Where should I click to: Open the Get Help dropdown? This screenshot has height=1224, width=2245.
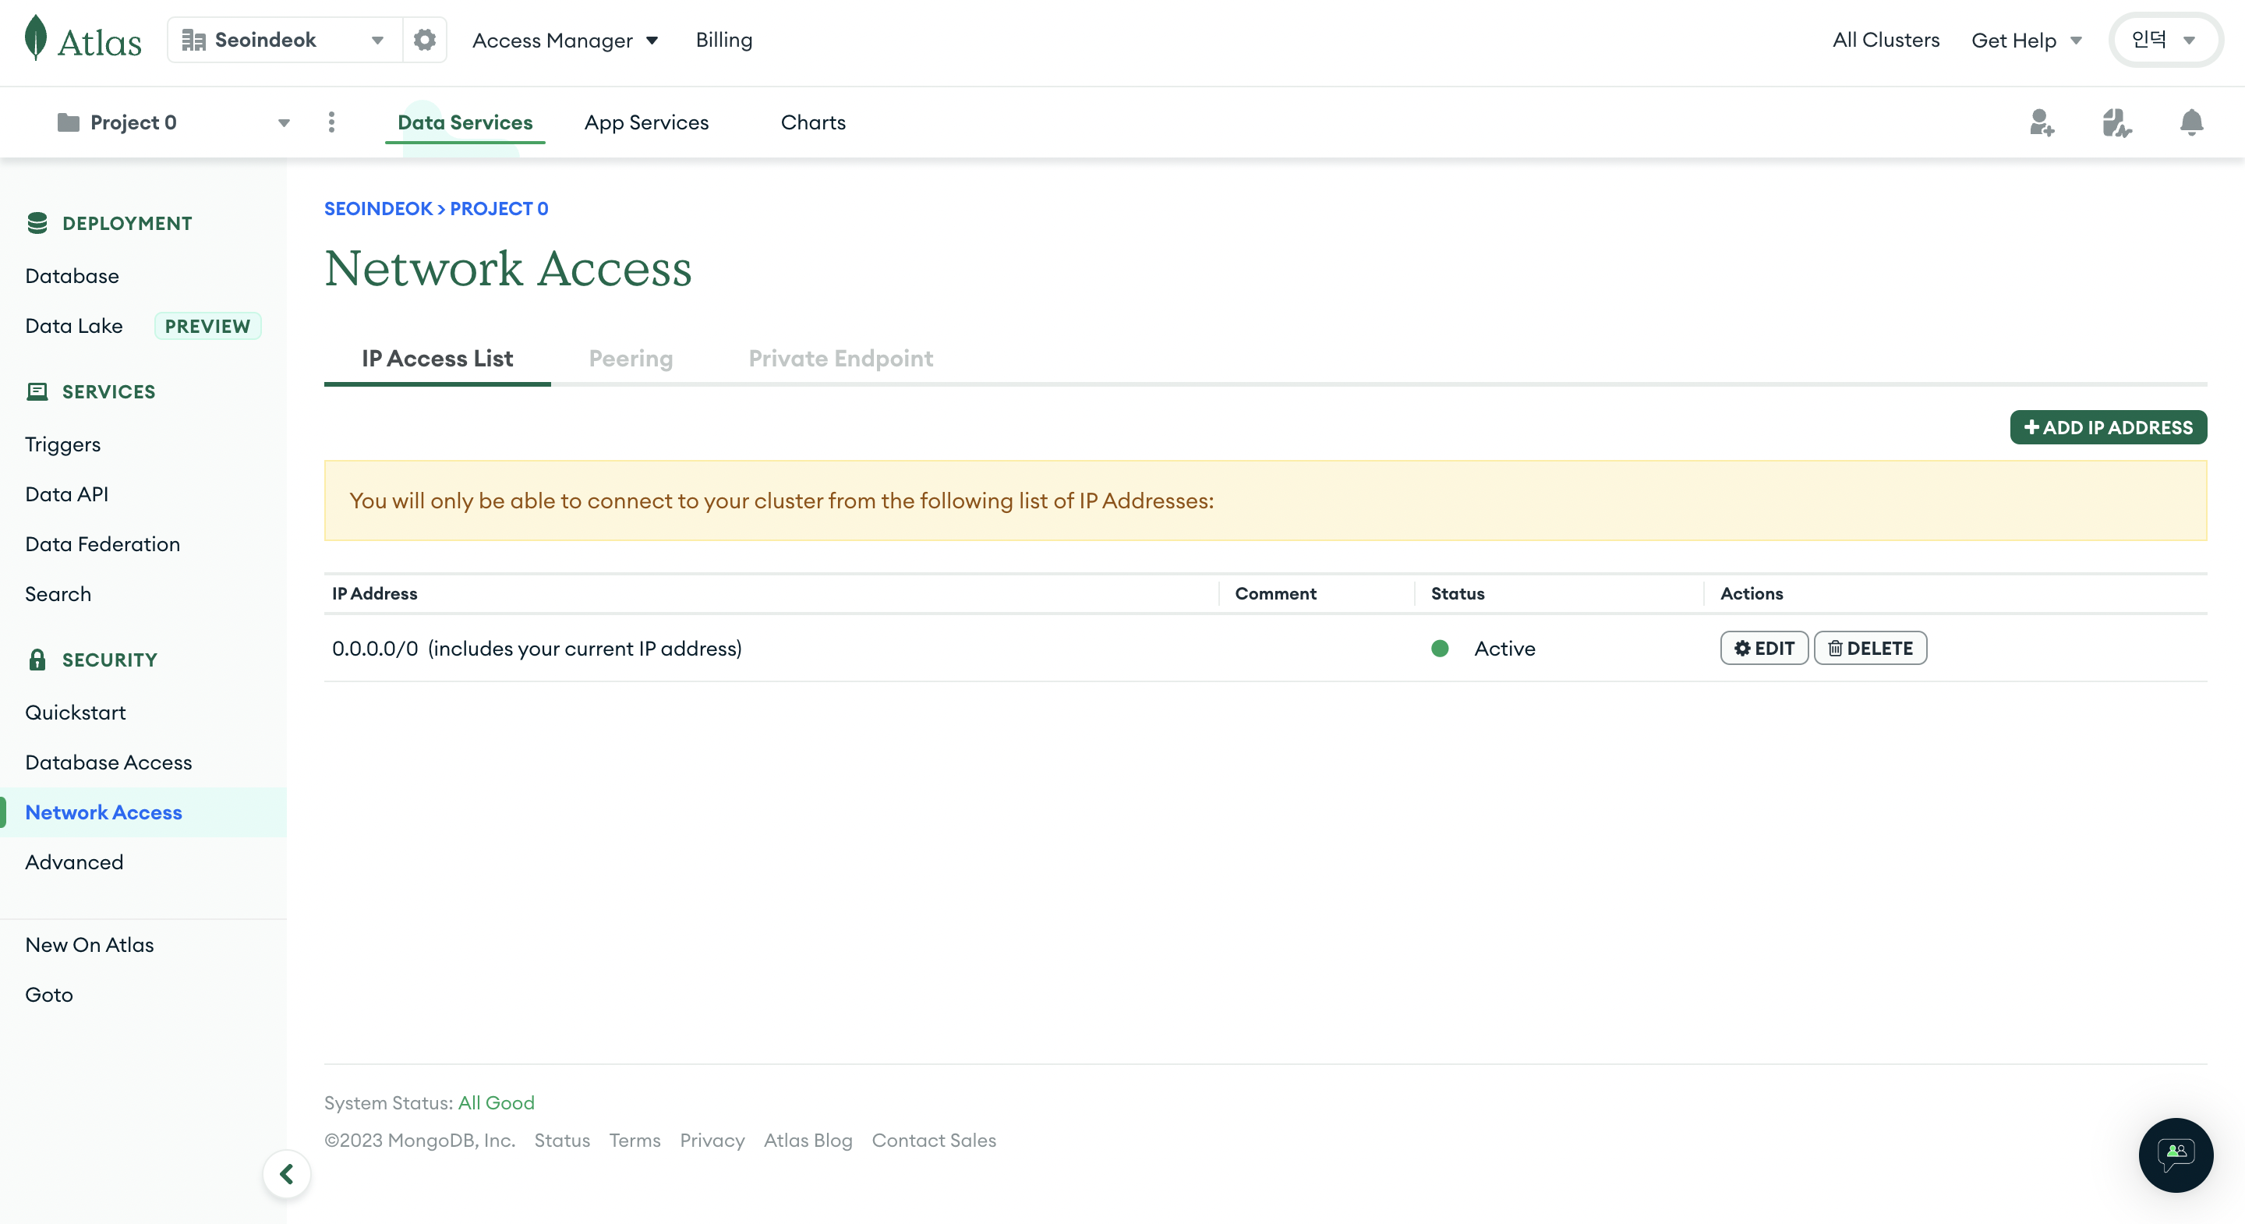coord(2026,40)
